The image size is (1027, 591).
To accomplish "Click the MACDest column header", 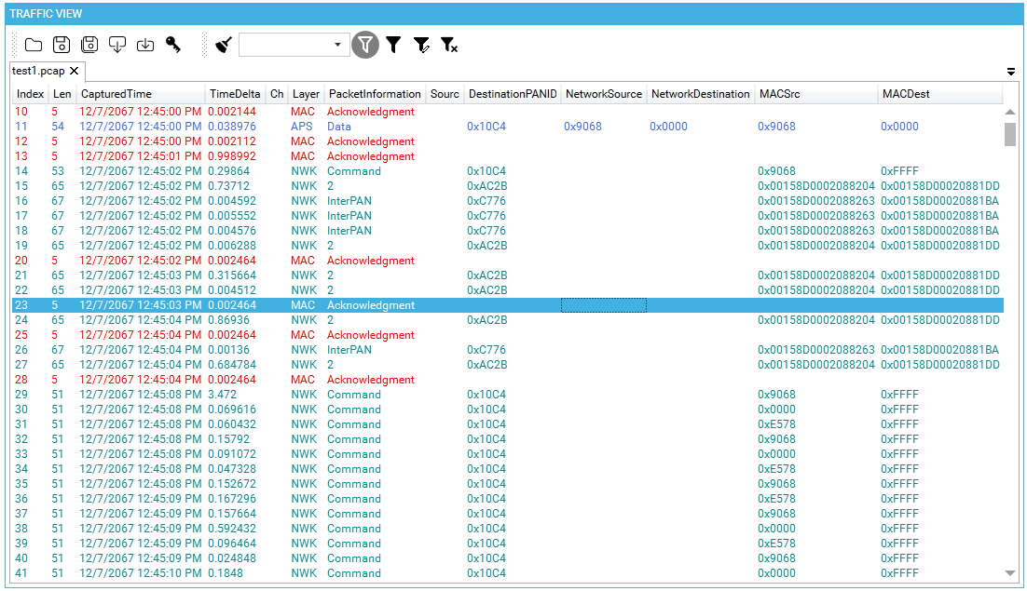I will [940, 94].
